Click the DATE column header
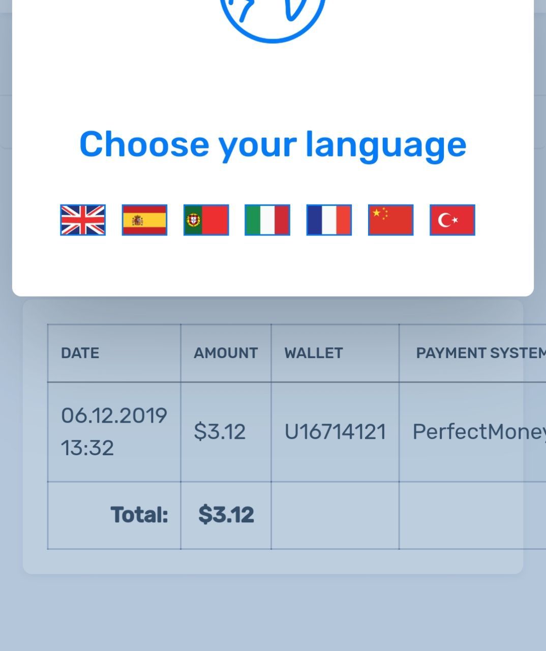The image size is (546, 651). [x=80, y=353]
